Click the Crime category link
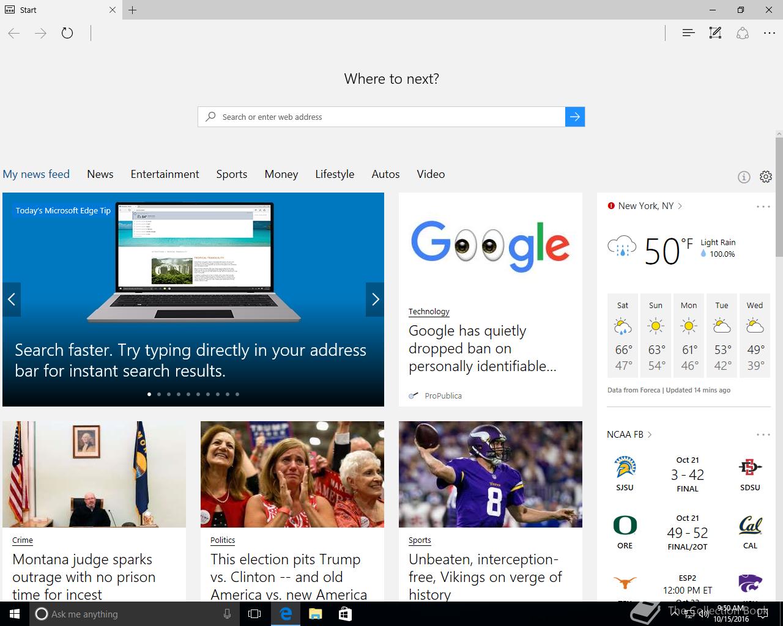Viewport: 783px width, 626px height. point(23,540)
